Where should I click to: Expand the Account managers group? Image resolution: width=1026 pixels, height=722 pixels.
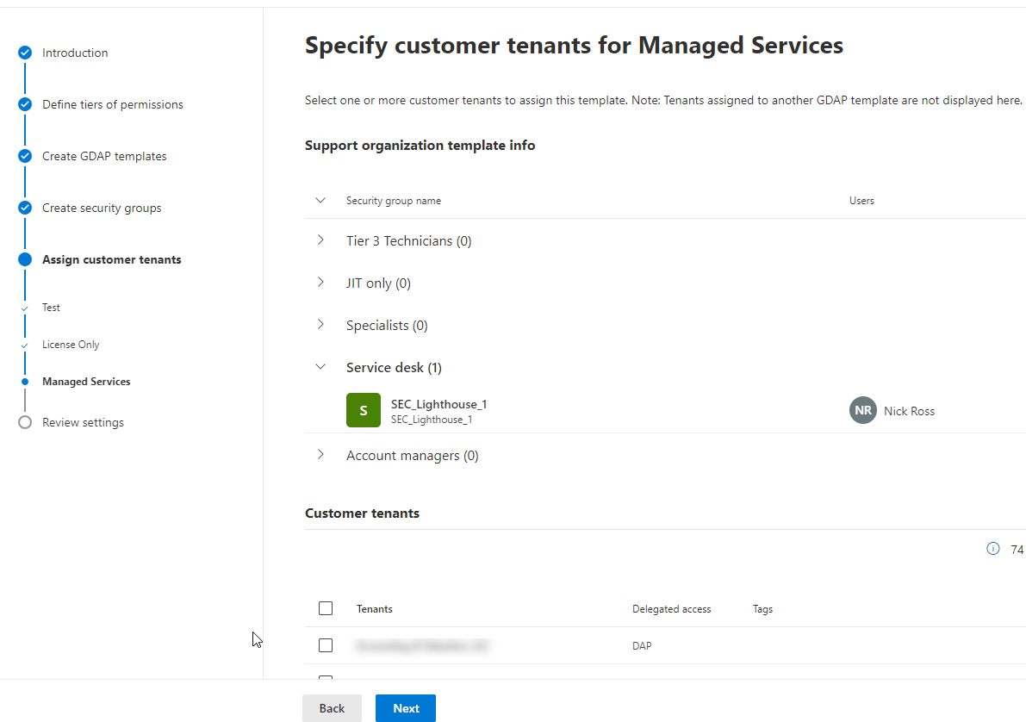click(320, 455)
